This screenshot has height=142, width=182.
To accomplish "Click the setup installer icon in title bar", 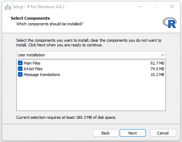I will (x=8, y=7).
